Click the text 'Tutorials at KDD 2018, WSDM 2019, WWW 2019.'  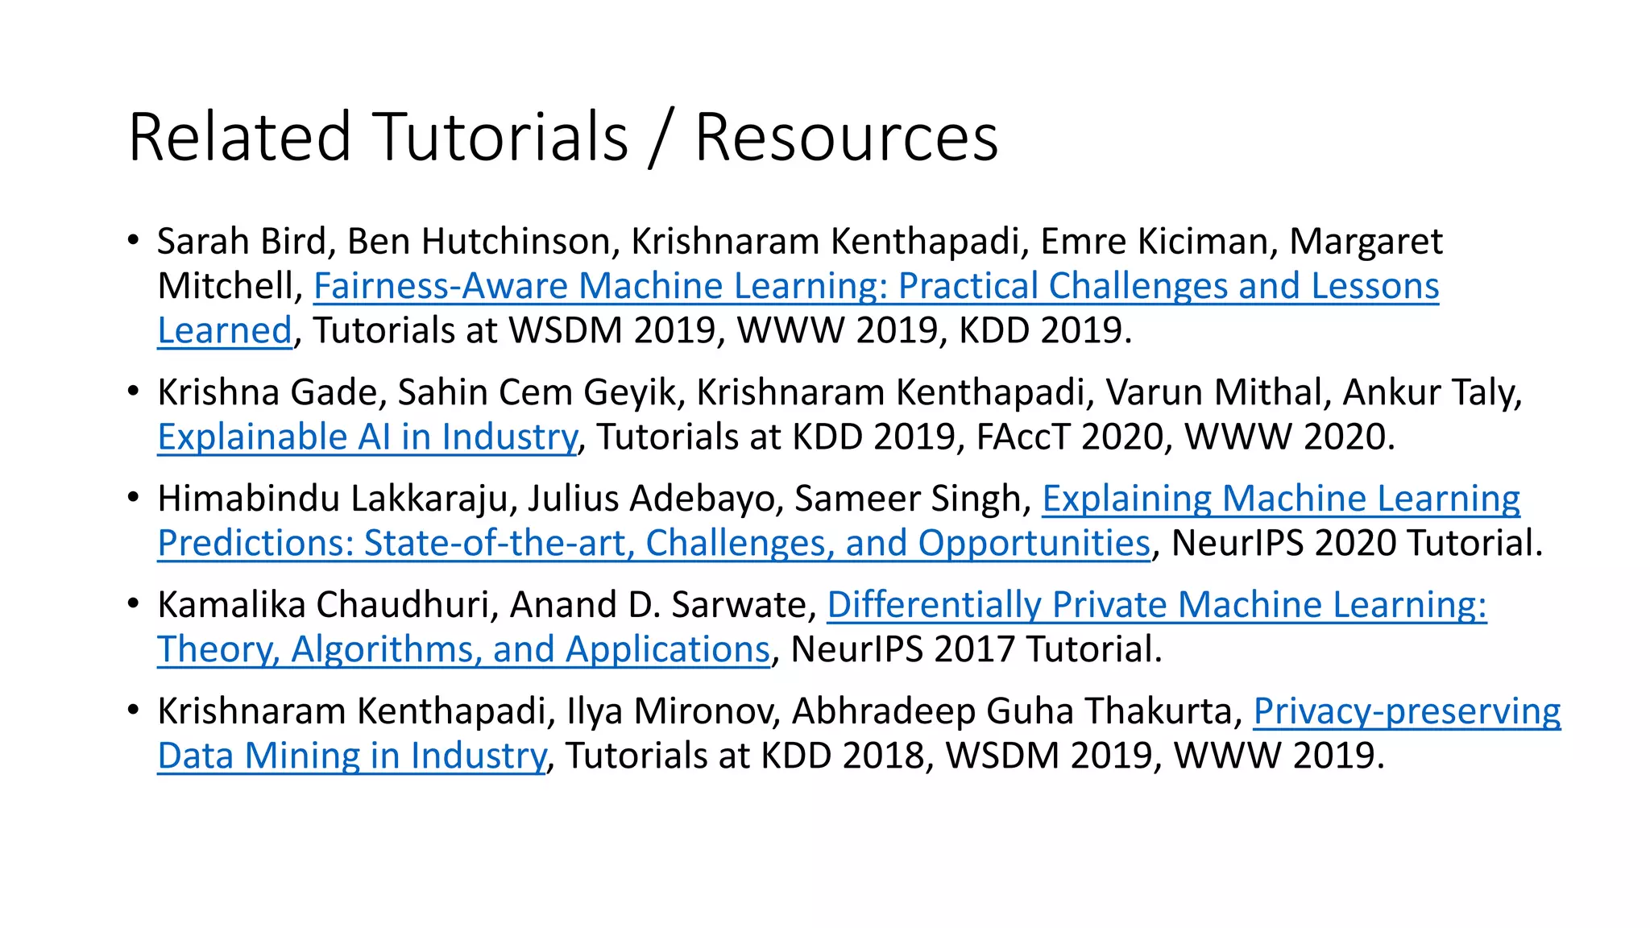pyautogui.click(x=975, y=756)
